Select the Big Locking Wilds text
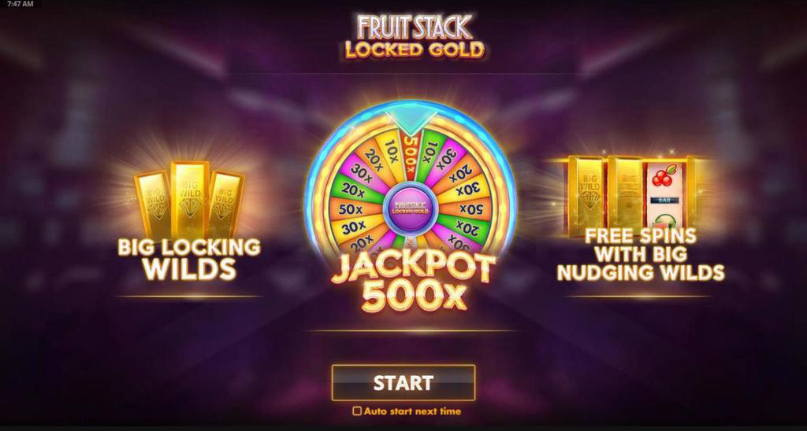Viewport: 807px width, 431px height. coord(189,260)
